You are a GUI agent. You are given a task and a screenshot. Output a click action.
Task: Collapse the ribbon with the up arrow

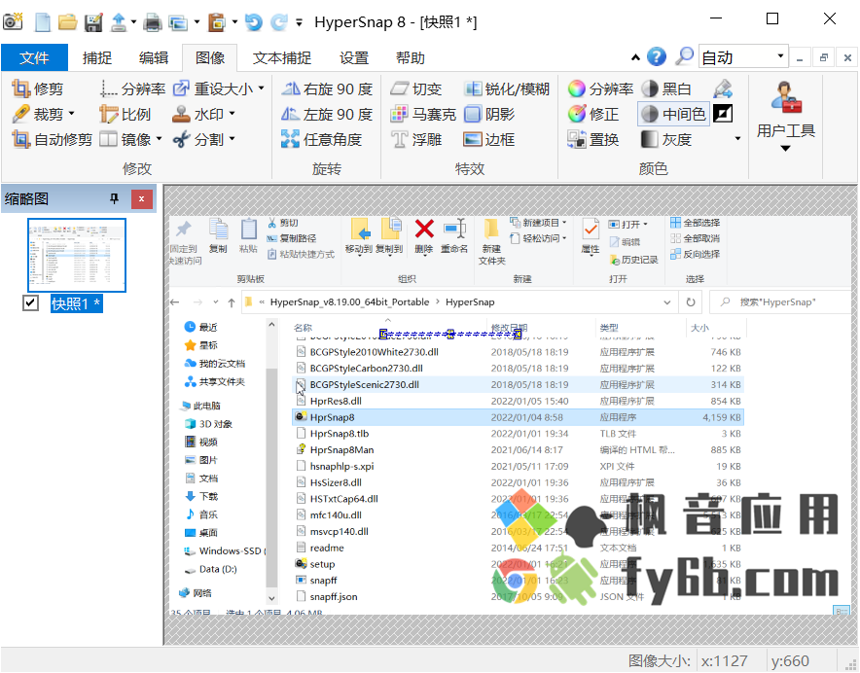click(x=635, y=57)
